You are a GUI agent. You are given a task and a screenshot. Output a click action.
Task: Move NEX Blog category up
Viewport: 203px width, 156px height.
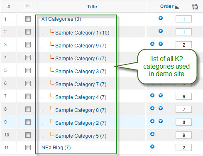coord(152,146)
